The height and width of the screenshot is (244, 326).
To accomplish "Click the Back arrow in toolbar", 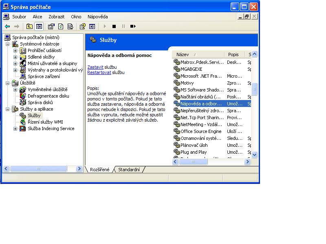I will (7, 26).
